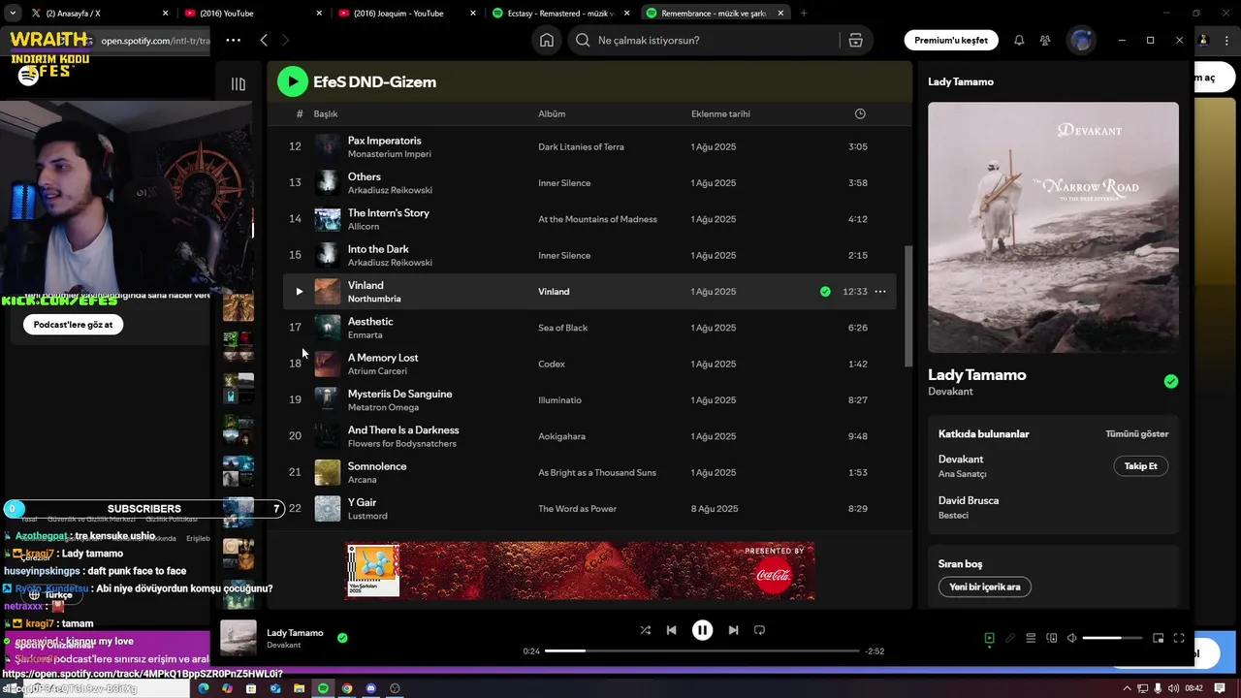Skip to the previous track

tap(671, 630)
